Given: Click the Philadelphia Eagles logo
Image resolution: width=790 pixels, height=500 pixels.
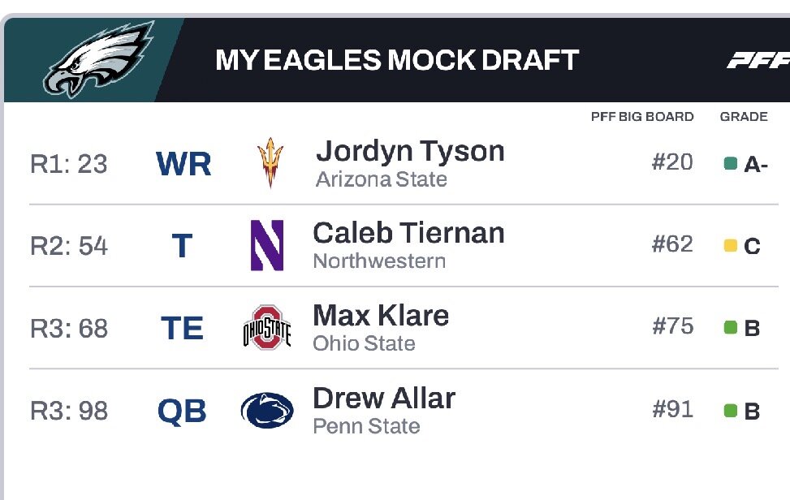Looking at the screenshot, I should tap(97, 59).
